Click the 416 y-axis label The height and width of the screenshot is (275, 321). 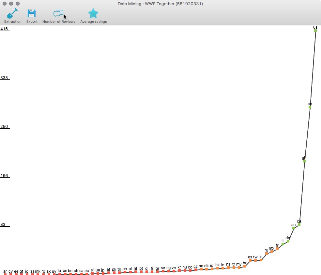click(x=4, y=29)
